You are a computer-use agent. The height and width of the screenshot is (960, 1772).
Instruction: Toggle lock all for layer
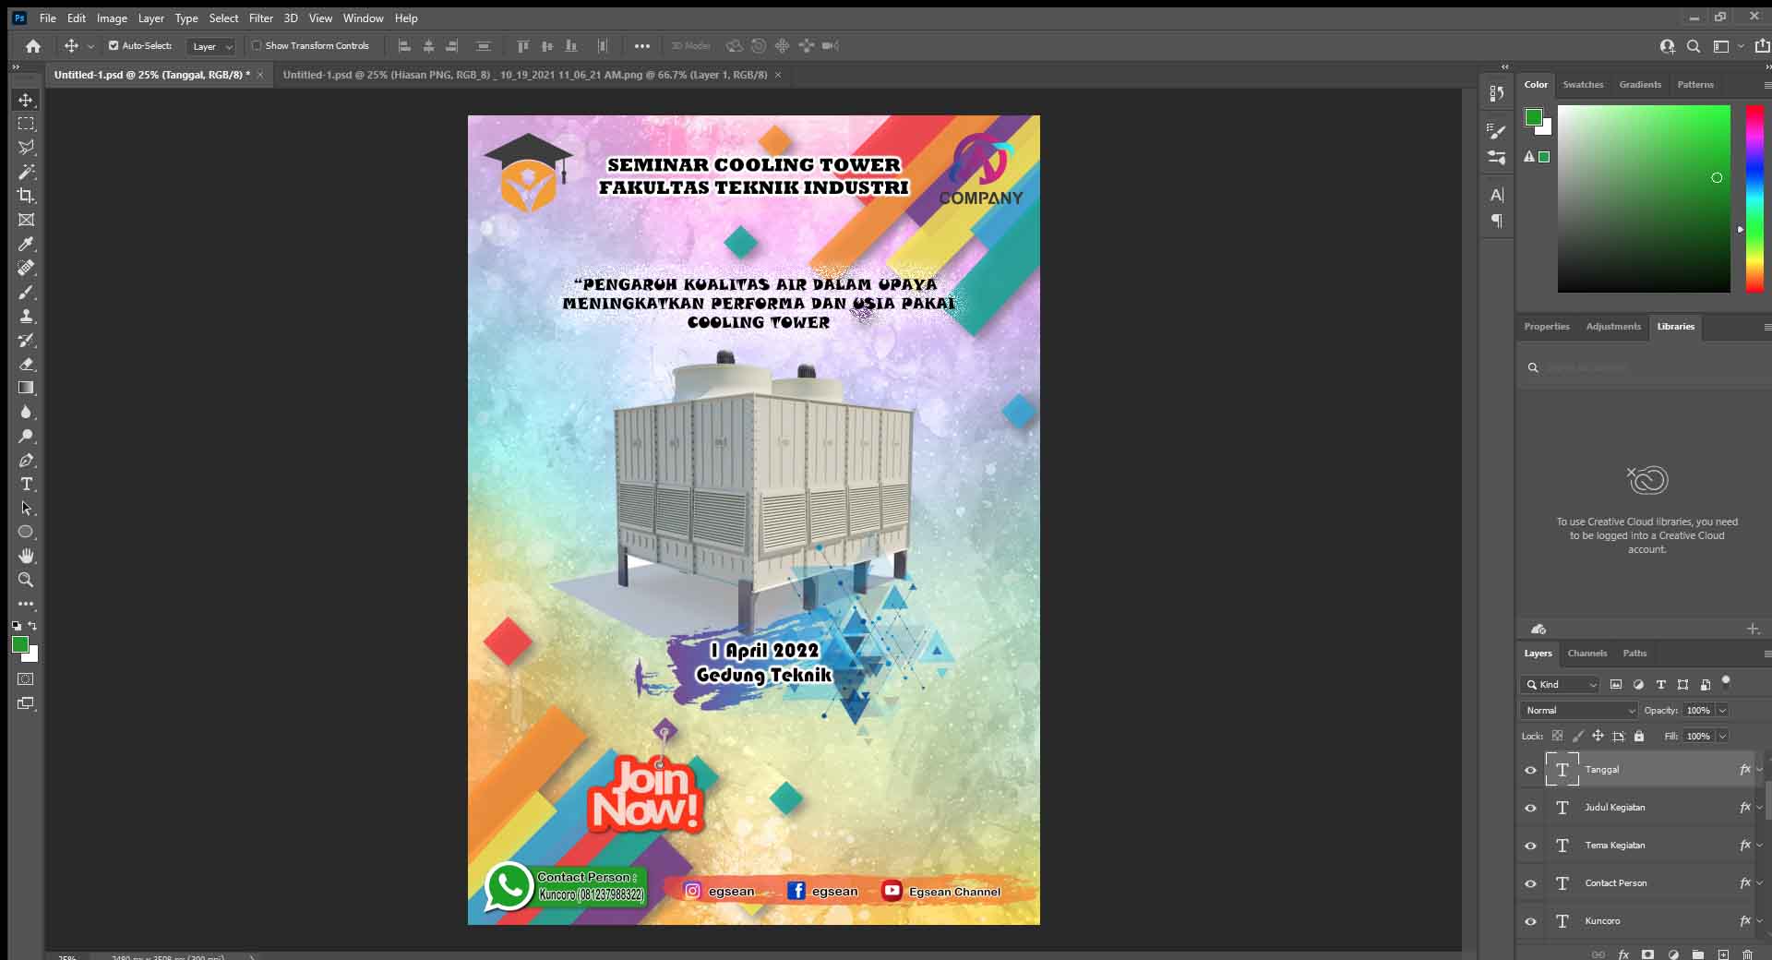tap(1639, 736)
